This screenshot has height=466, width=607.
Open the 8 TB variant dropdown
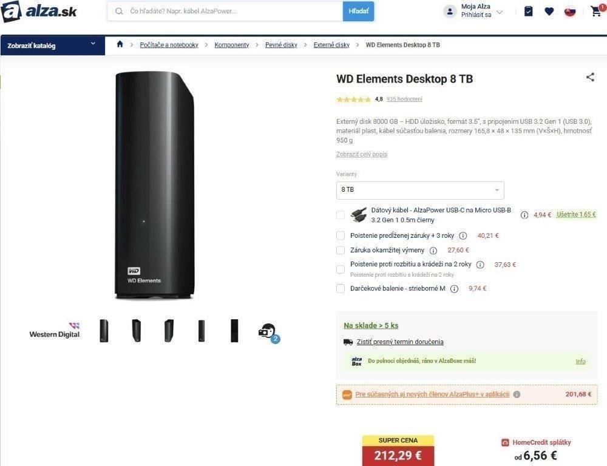pyautogui.click(x=420, y=190)
